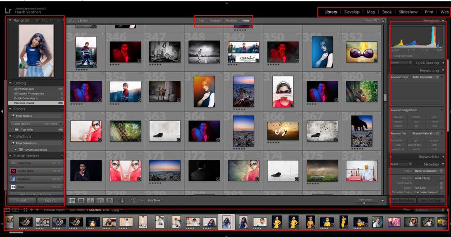Click the Smart Collections set icon
Screen dimensions: 451x237
tap(21, 150)
